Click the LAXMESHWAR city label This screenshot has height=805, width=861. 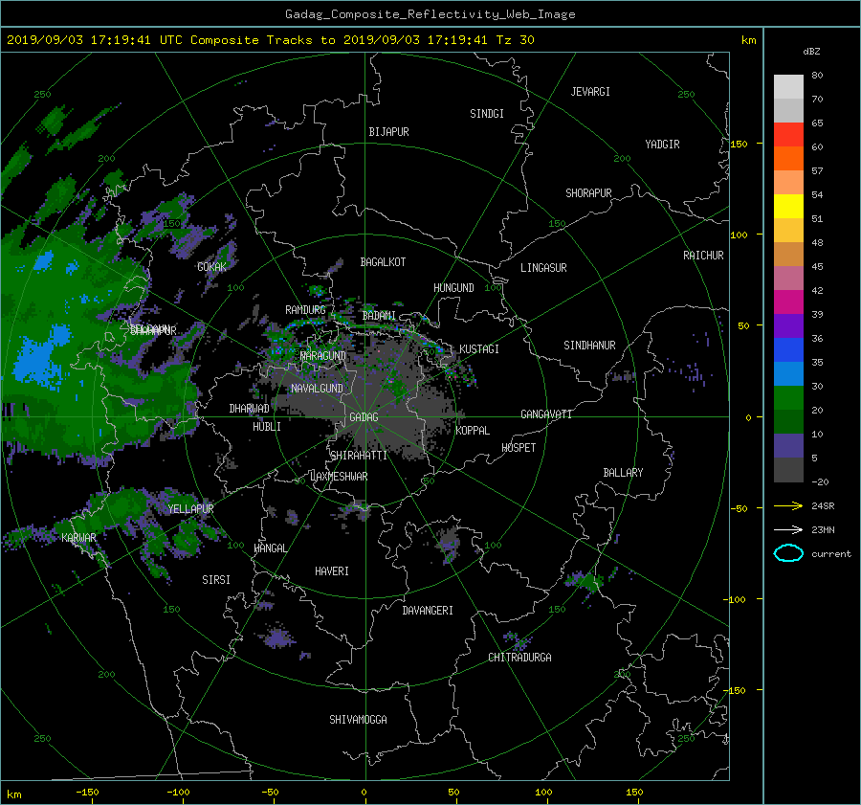[x=339, y=477]
